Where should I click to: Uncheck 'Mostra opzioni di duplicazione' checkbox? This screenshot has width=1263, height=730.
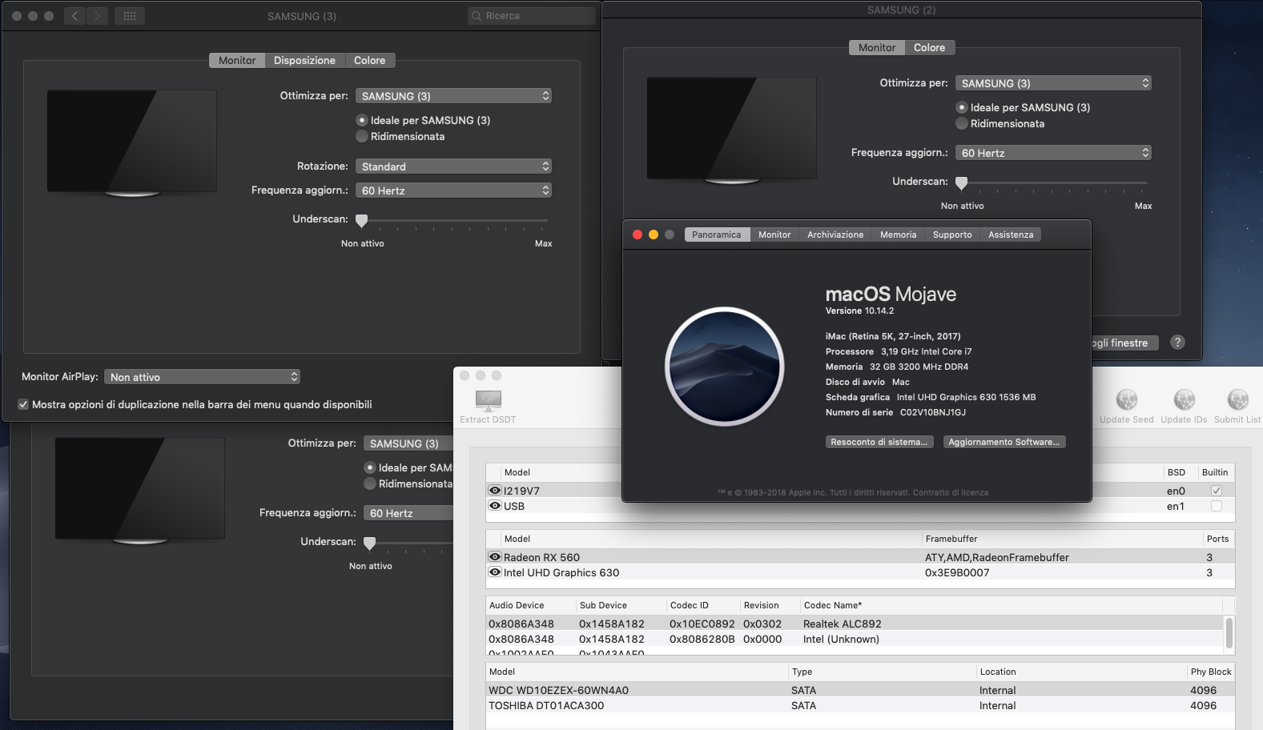coord(23,404)
